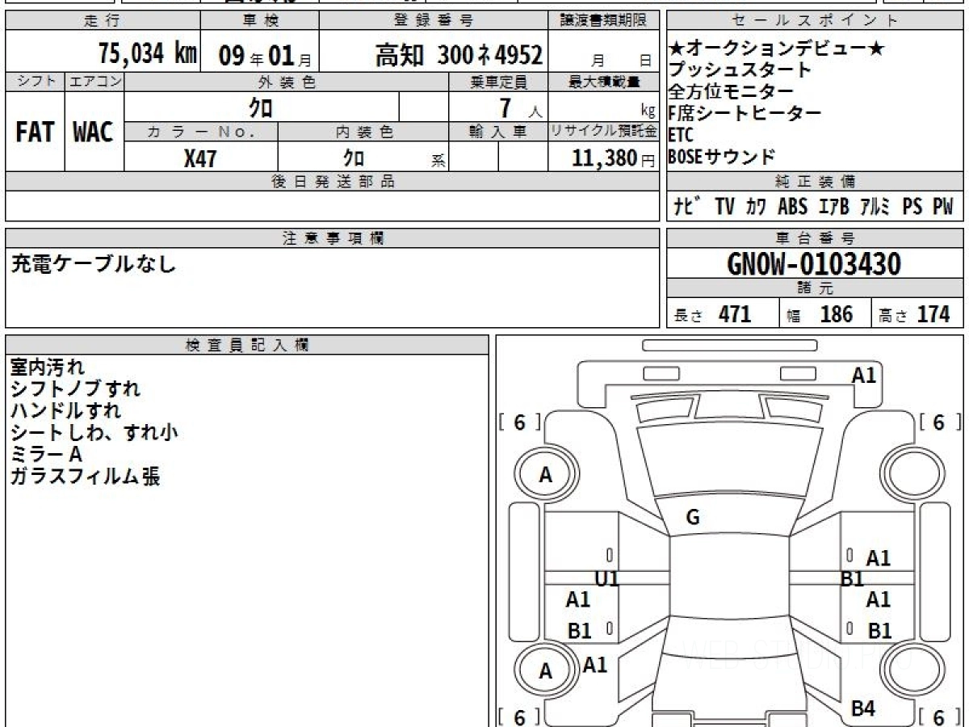This screenshot has height=727, width=969.
Task: Select the WAC air conditioner value
Action: click(94, 132)
